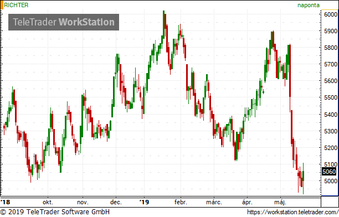Open the workstation.teletrader.com link
Screen dimensions: 339x217
(292, 212)
